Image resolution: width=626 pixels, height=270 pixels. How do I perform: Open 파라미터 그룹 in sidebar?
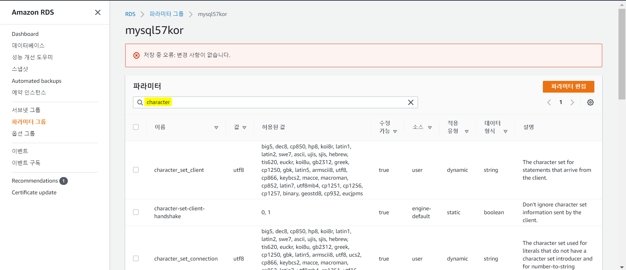pos(29,122)
